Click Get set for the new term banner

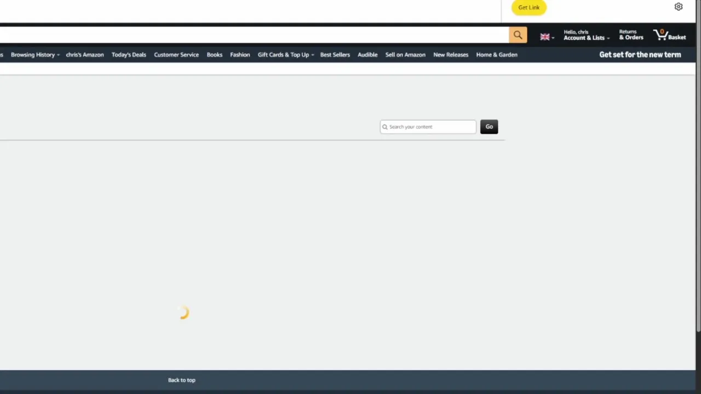click(x=640, y=55)
